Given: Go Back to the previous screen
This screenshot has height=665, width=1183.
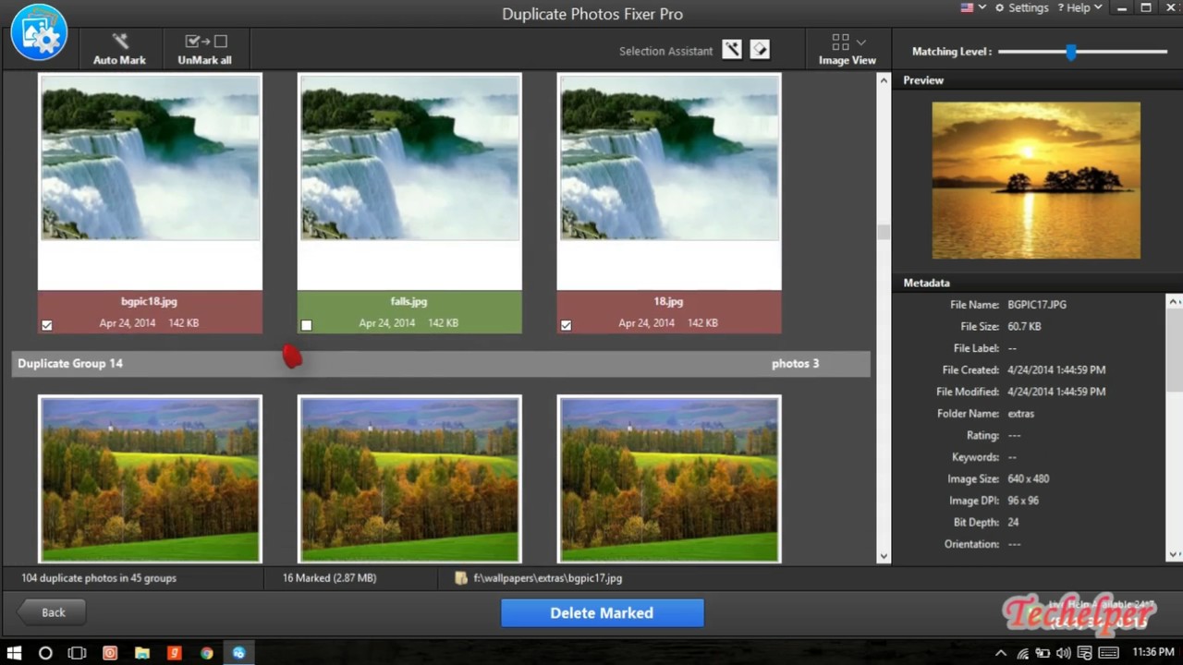Looking at the screenshot, I should [x=54, y=612].
